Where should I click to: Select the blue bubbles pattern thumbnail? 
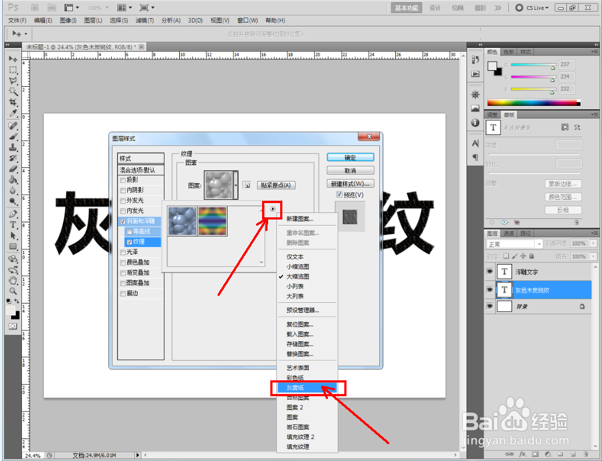pyautogui.click(x=183, y=221)
